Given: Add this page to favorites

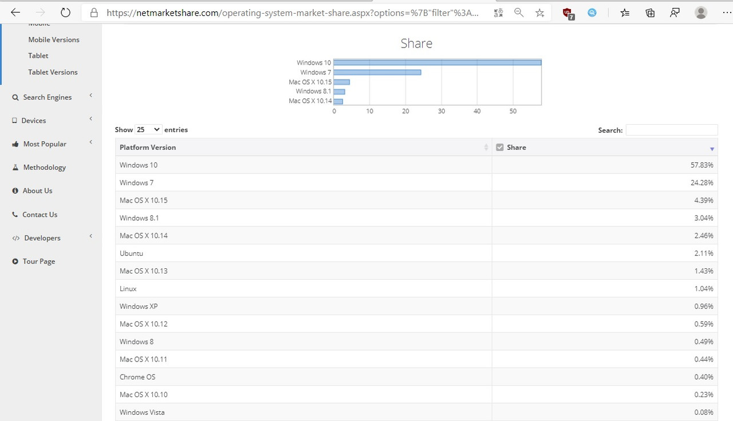Looking at the screenshot, I should 539,13.
